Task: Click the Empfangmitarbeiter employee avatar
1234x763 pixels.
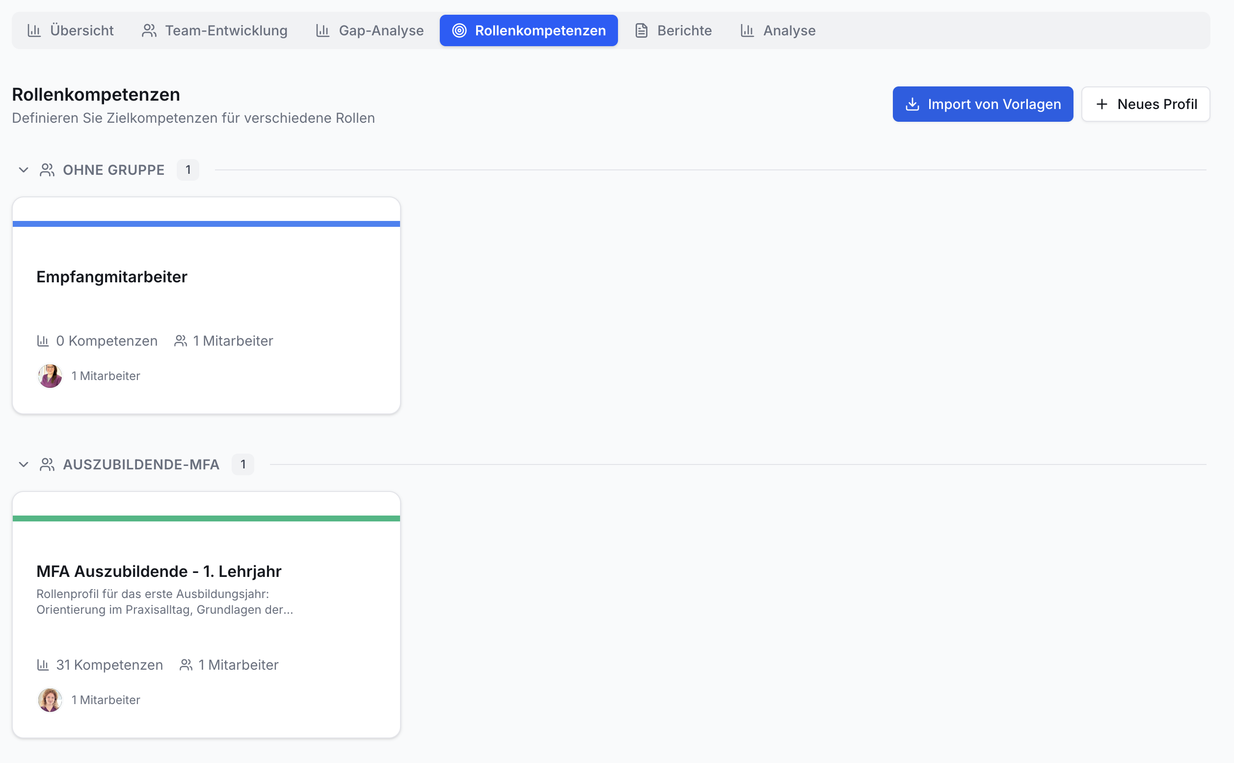Action: coord(50,376)
